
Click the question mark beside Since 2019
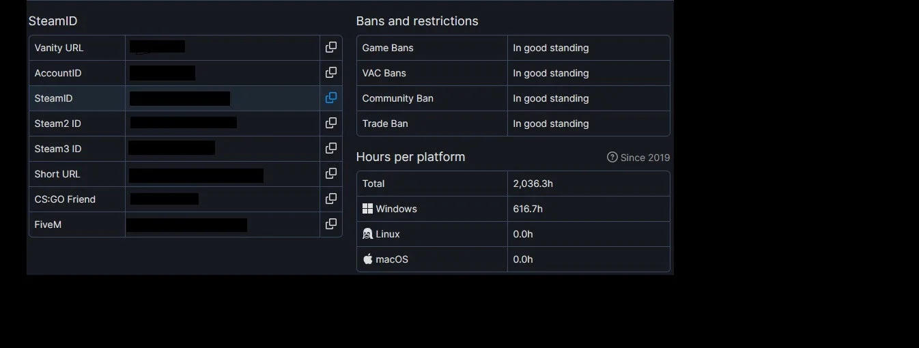point(612,158)
